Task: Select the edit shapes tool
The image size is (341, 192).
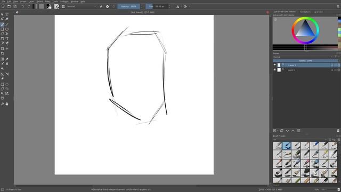Action: (x=2, y=19)
